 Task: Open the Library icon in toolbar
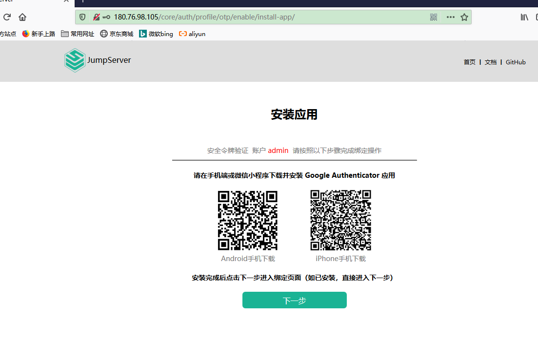click(x=524, y=17)
